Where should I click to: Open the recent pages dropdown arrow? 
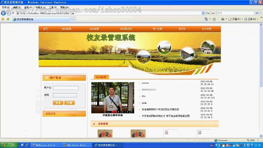click(13, 13)
